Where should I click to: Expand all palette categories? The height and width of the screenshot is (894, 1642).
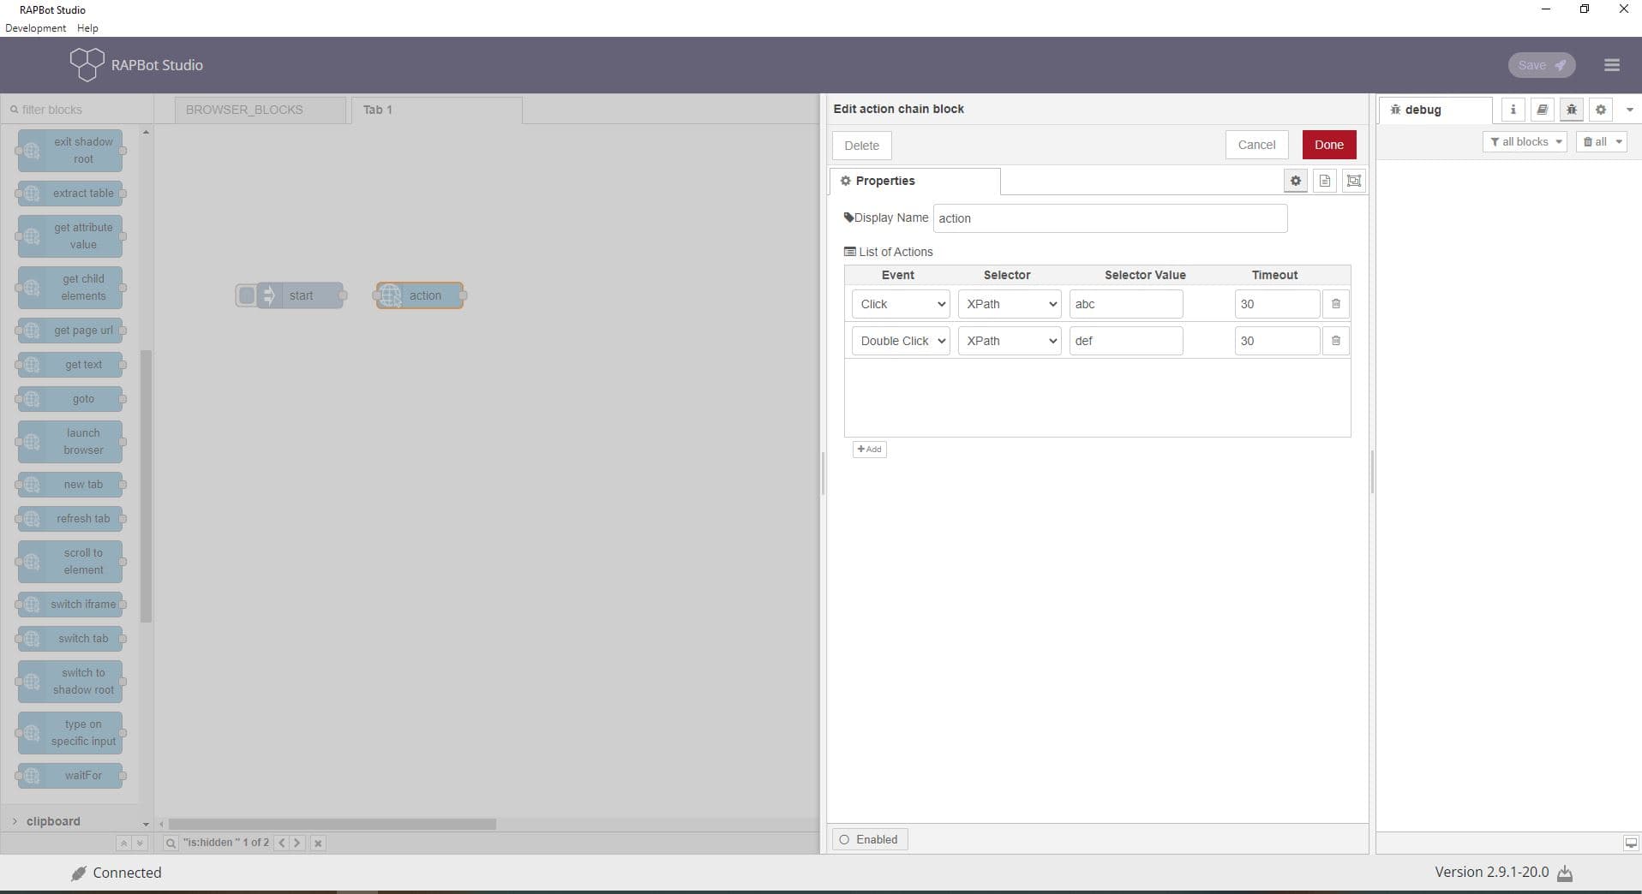(x=140, y=843)
